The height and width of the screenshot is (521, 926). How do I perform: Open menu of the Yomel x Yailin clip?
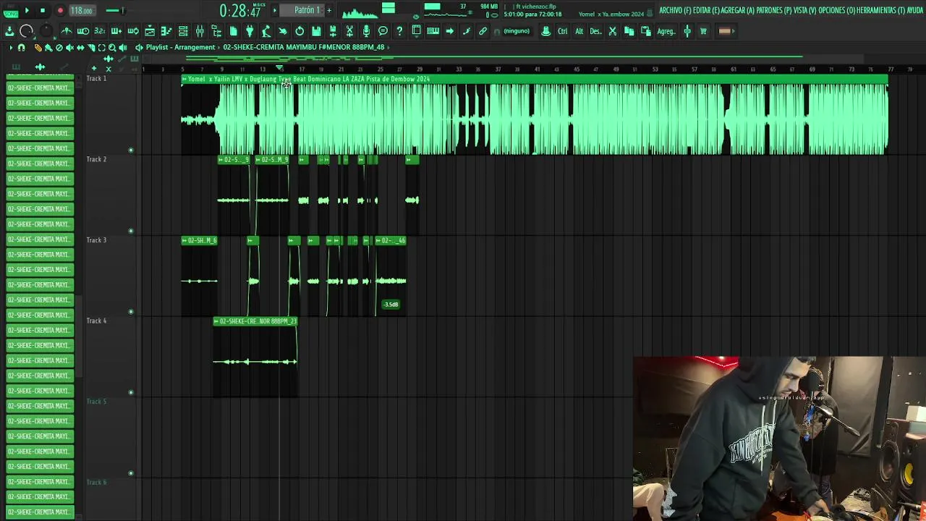184,79
